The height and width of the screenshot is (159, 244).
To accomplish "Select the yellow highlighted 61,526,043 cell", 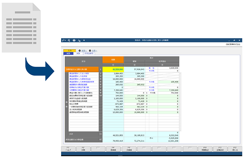I will [x=113, y=69].
